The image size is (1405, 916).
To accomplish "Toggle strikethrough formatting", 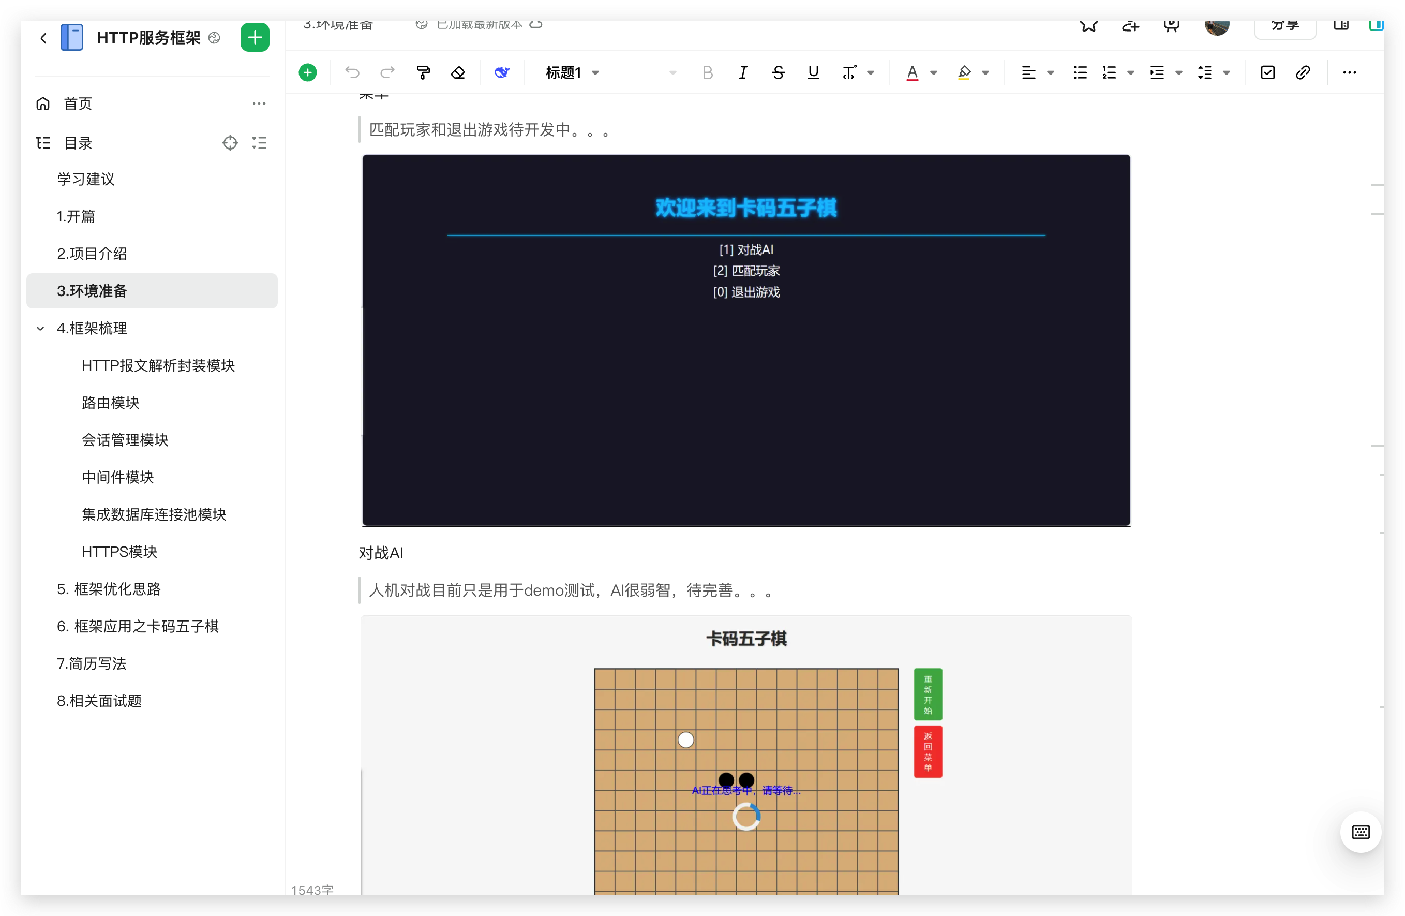I will point(779,72).
